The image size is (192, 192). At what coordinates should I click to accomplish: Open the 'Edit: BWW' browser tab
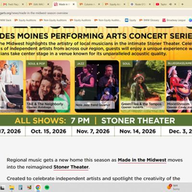[38, 4]
